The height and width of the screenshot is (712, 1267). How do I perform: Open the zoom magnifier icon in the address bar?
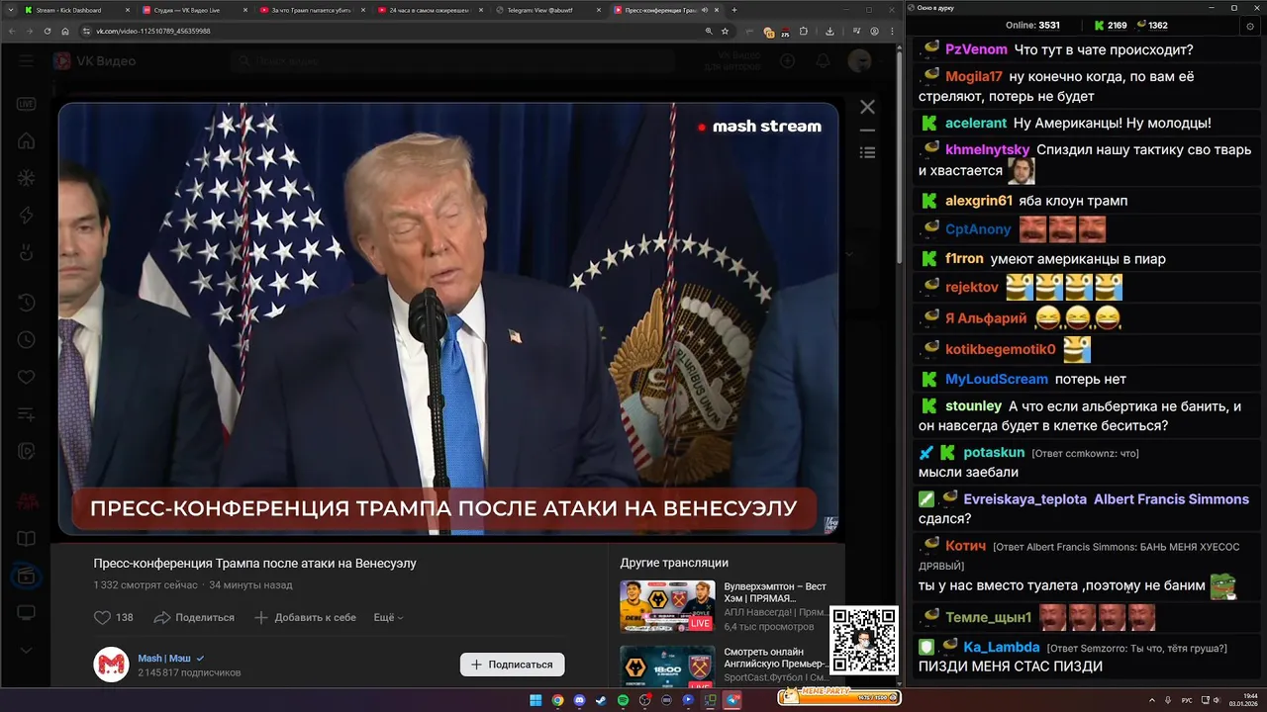(x=709, y=31)
